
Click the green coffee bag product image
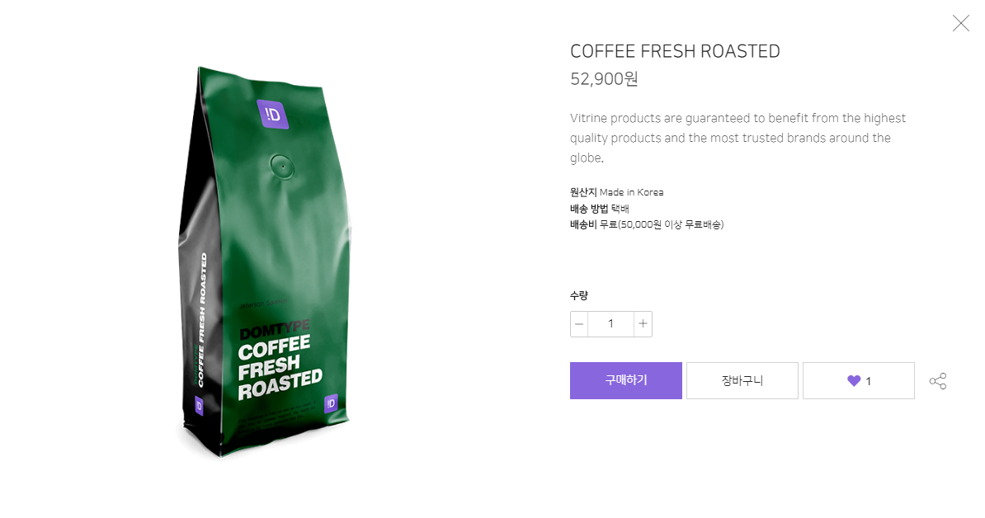coord(264,261)
